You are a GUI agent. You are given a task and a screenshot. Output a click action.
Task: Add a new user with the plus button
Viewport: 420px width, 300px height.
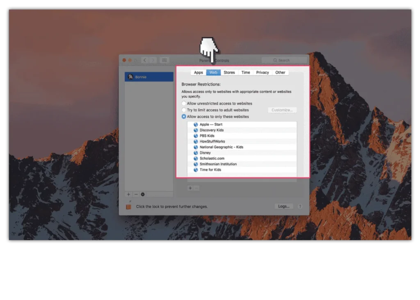[128, 194]
